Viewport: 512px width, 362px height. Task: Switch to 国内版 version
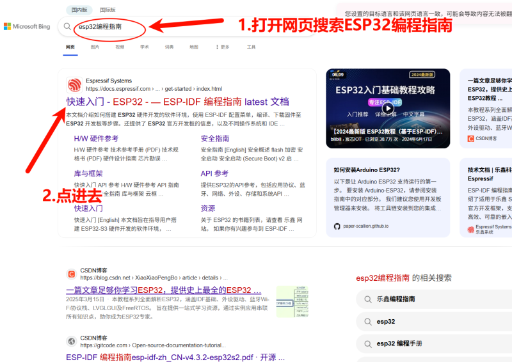79,10
